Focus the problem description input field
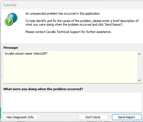The width and height of the screenshot is (143, 122). pyautogui.click(x=72, y=102)
